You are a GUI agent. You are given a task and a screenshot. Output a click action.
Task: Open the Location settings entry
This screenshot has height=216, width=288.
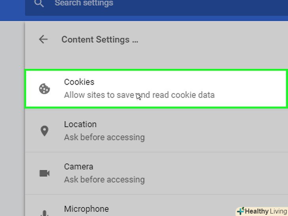pos(80,124)
